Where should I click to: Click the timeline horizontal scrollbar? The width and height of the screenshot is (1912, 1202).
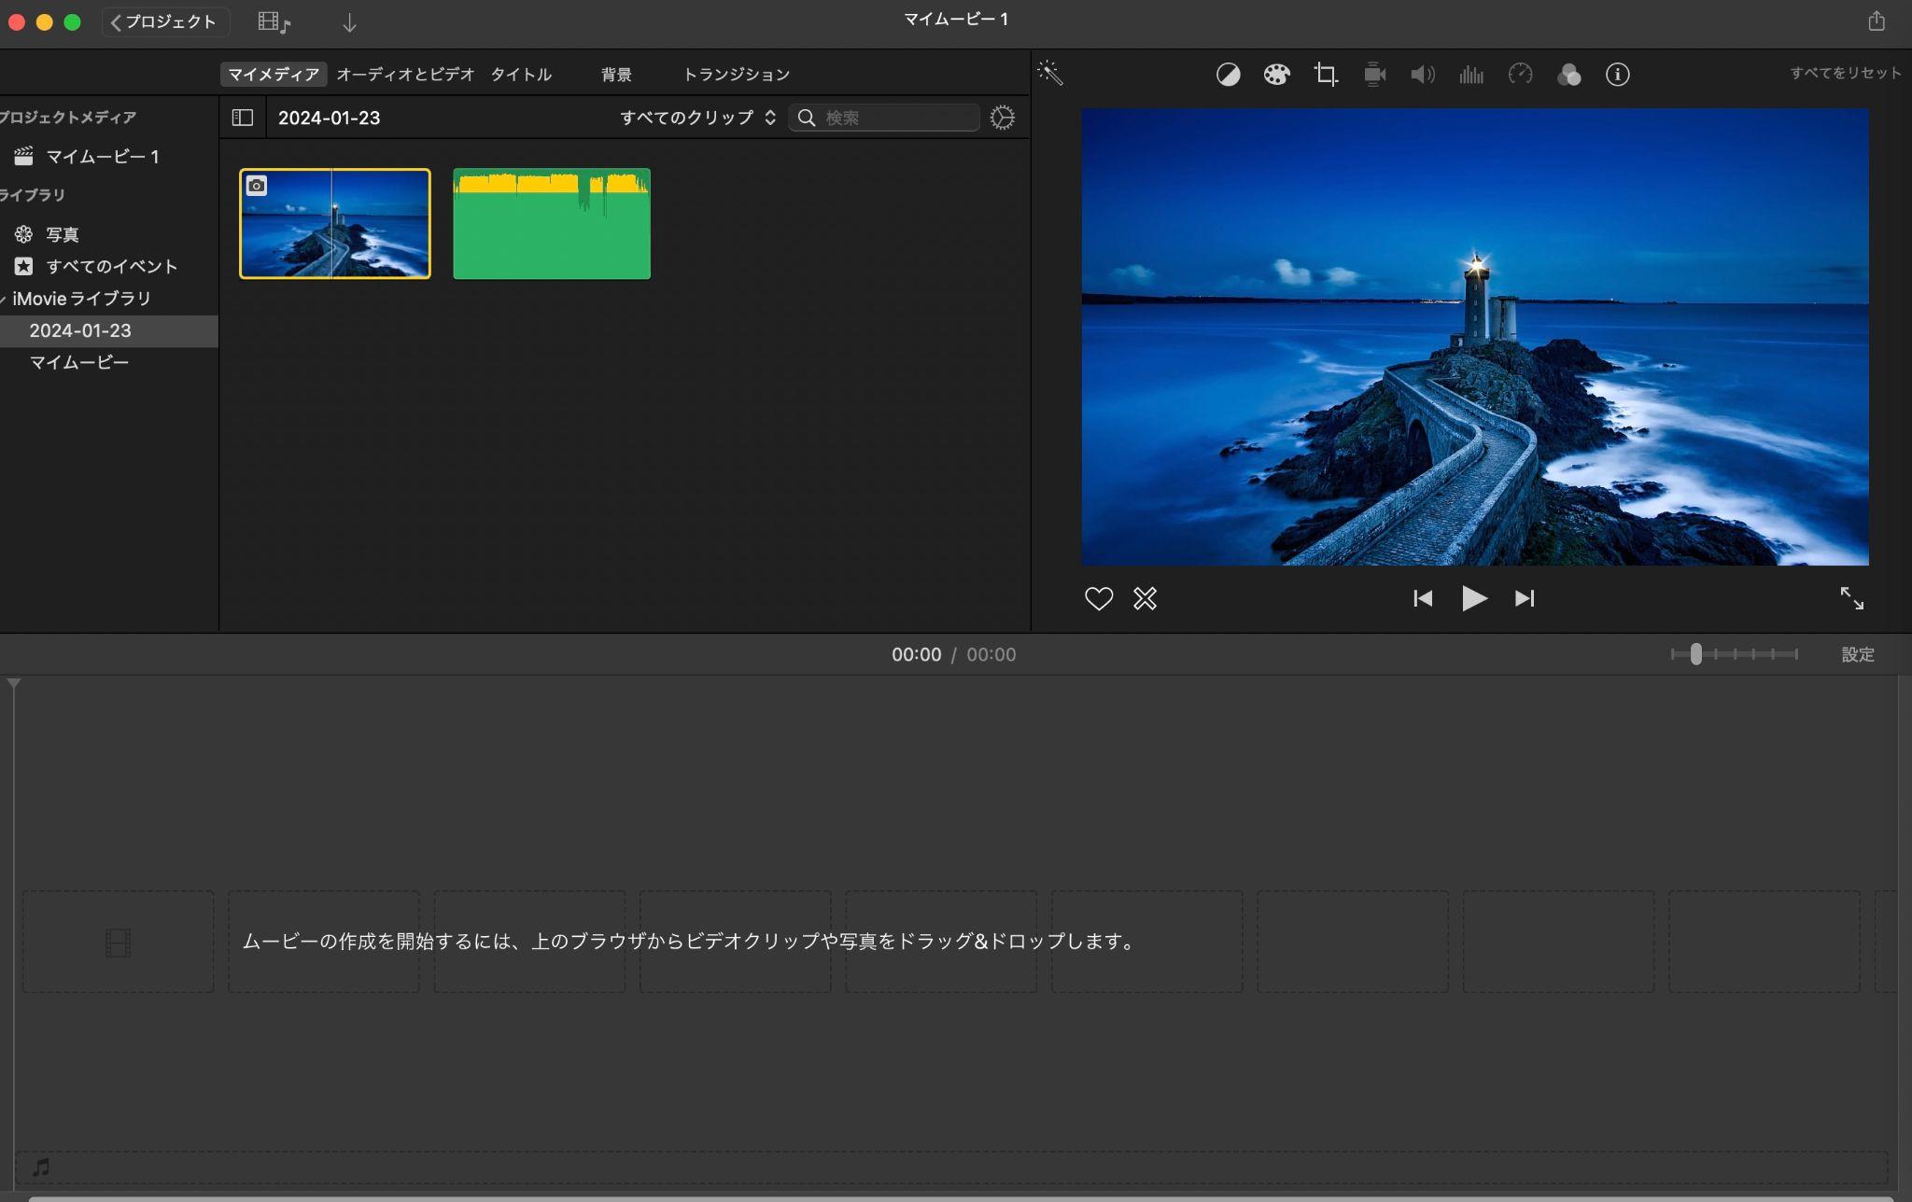(x=960, y=1198)
